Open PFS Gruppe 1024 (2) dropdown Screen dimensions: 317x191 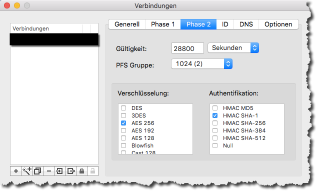pyautogui.click(x=202, y=64)
